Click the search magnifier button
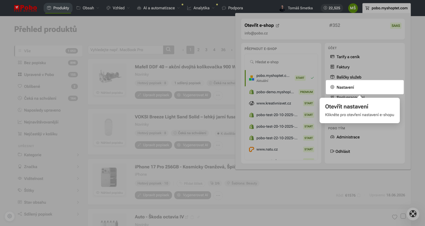Image resolution: width=425 pixels, height=226 pixels. pyautogui.click(x=168, y=50)
